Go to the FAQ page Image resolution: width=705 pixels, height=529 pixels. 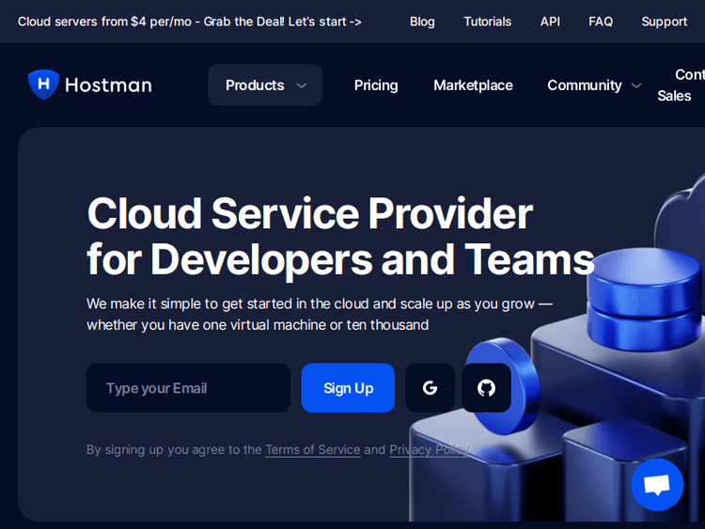coord(601,22)
